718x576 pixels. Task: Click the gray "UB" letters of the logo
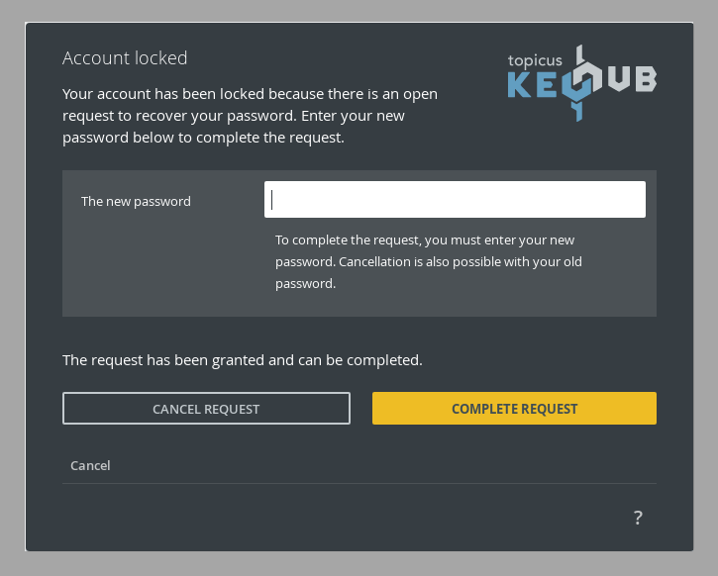point(632,79)
